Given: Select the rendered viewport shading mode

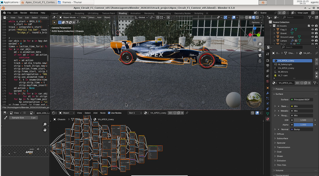Looking at the screenshot, I should pyautogui.click(x=257, y=17).
